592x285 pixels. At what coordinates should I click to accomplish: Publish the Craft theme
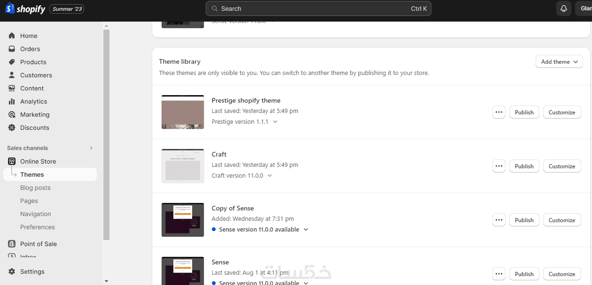524,166
